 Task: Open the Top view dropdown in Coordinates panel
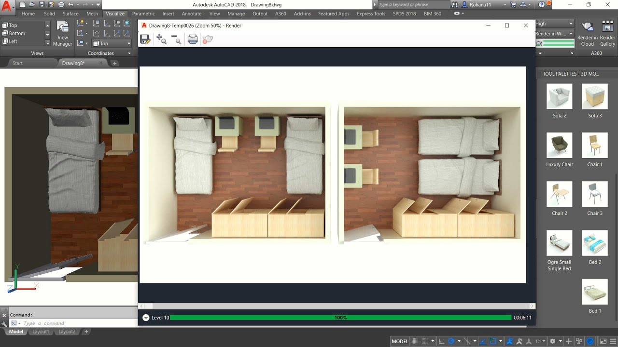(112, 43)
